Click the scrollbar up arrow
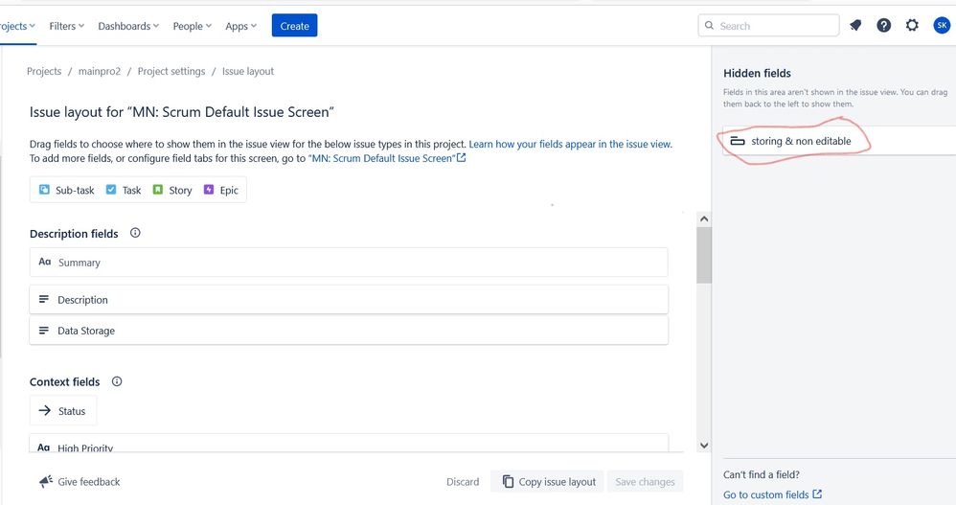This screenshot has height=505, width=956. [x=704, y=218]
